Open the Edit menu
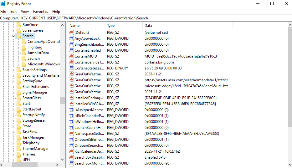 coord(13,12)
